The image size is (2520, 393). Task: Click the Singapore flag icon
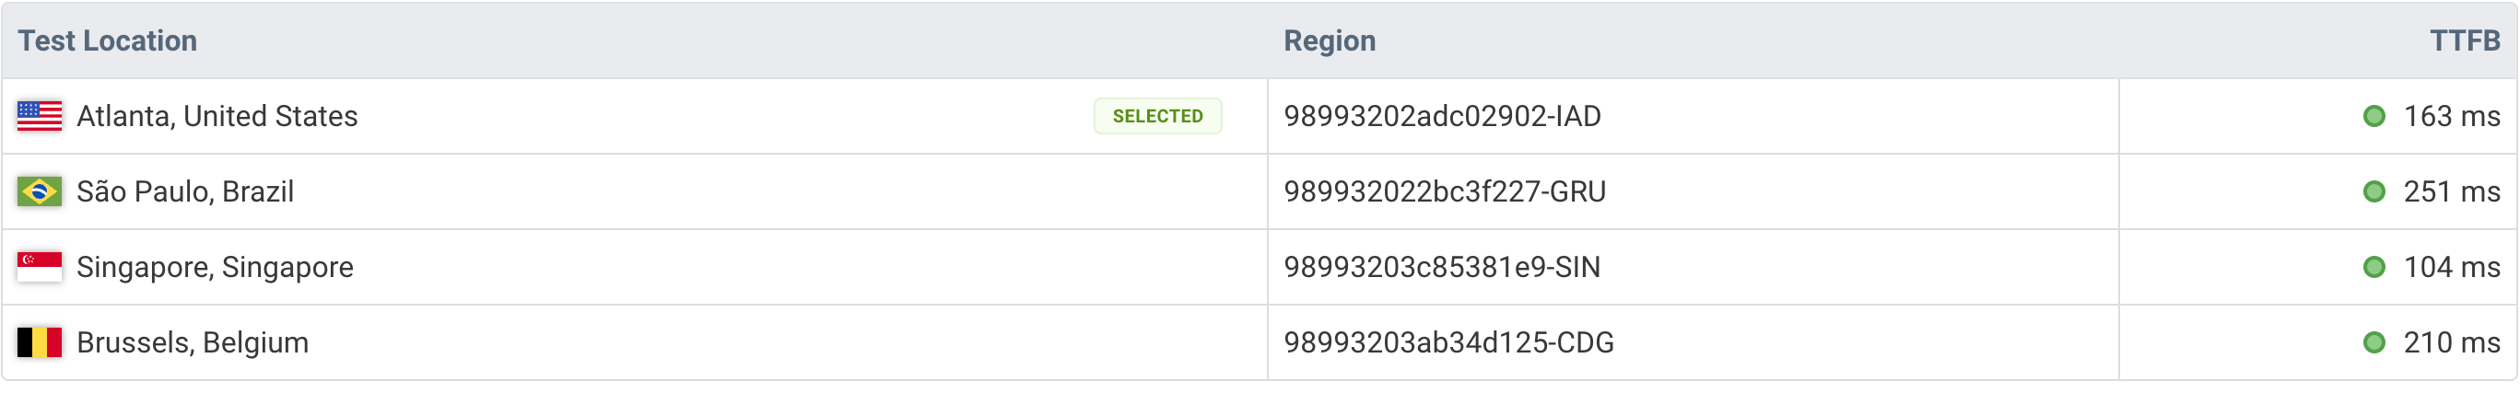tap(39, 267)
